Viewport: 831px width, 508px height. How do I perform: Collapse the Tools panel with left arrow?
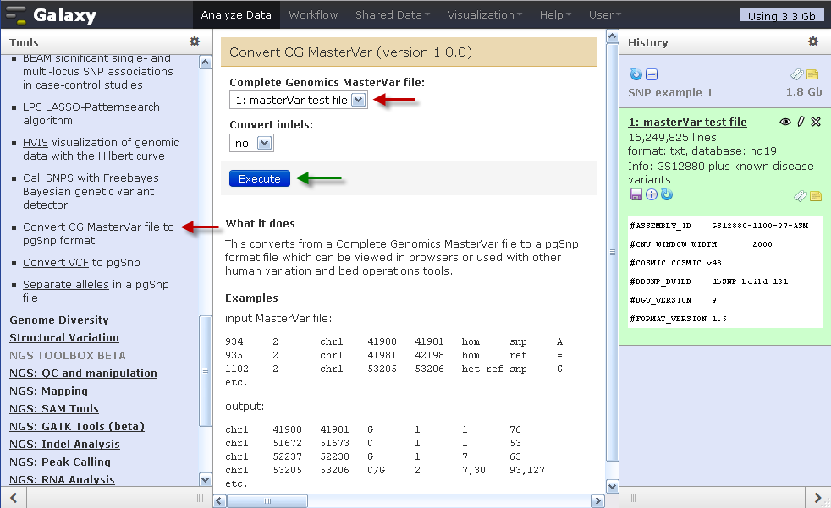pos(14,497)
